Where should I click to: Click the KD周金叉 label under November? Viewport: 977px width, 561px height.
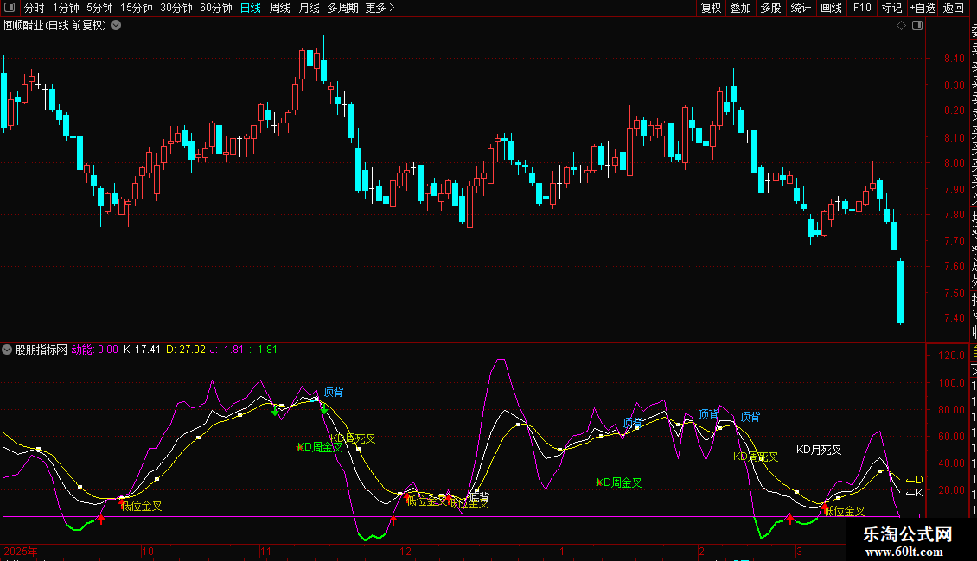[320, 447]
